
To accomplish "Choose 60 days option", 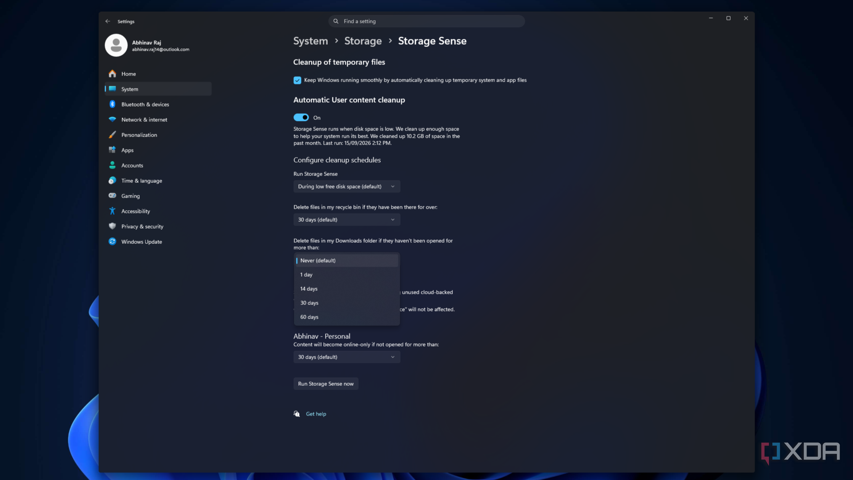I will (x=347, y=317).
